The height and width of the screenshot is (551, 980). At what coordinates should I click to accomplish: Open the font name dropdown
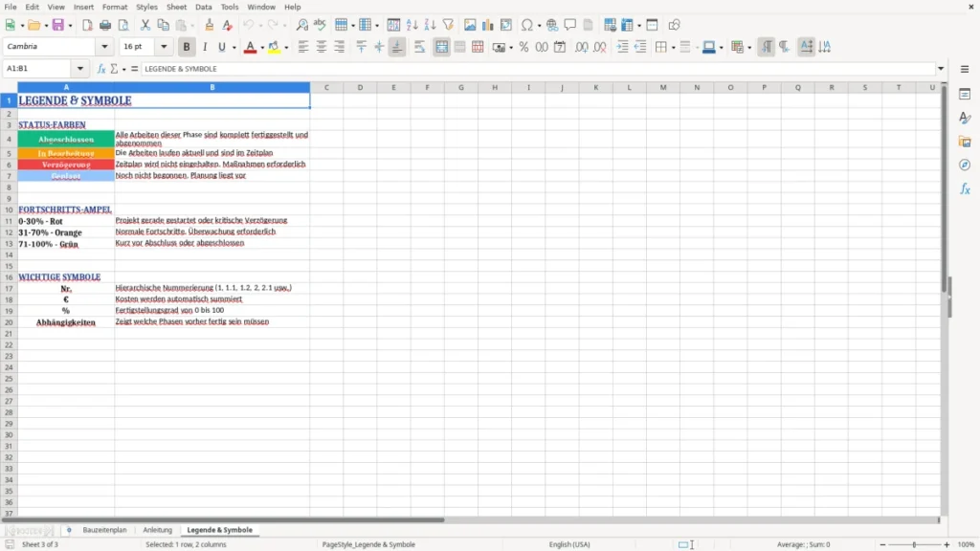[104, 47]
